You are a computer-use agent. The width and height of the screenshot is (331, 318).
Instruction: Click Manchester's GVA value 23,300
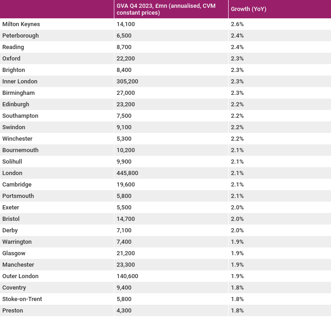click(x=126, y=264)
